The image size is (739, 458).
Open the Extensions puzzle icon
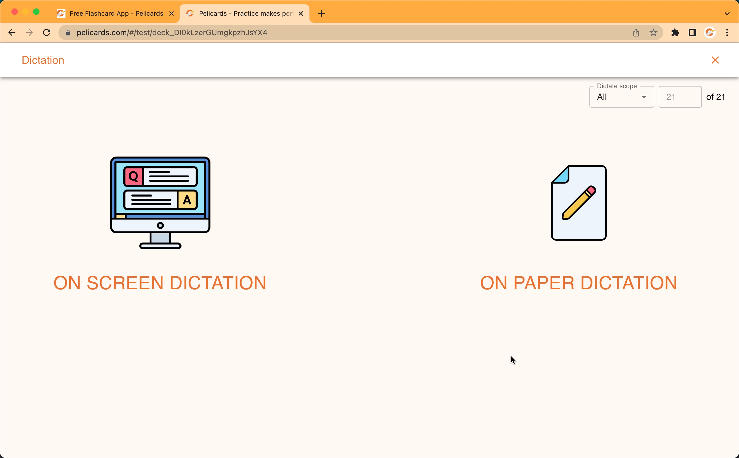click(x=675, y=32)
